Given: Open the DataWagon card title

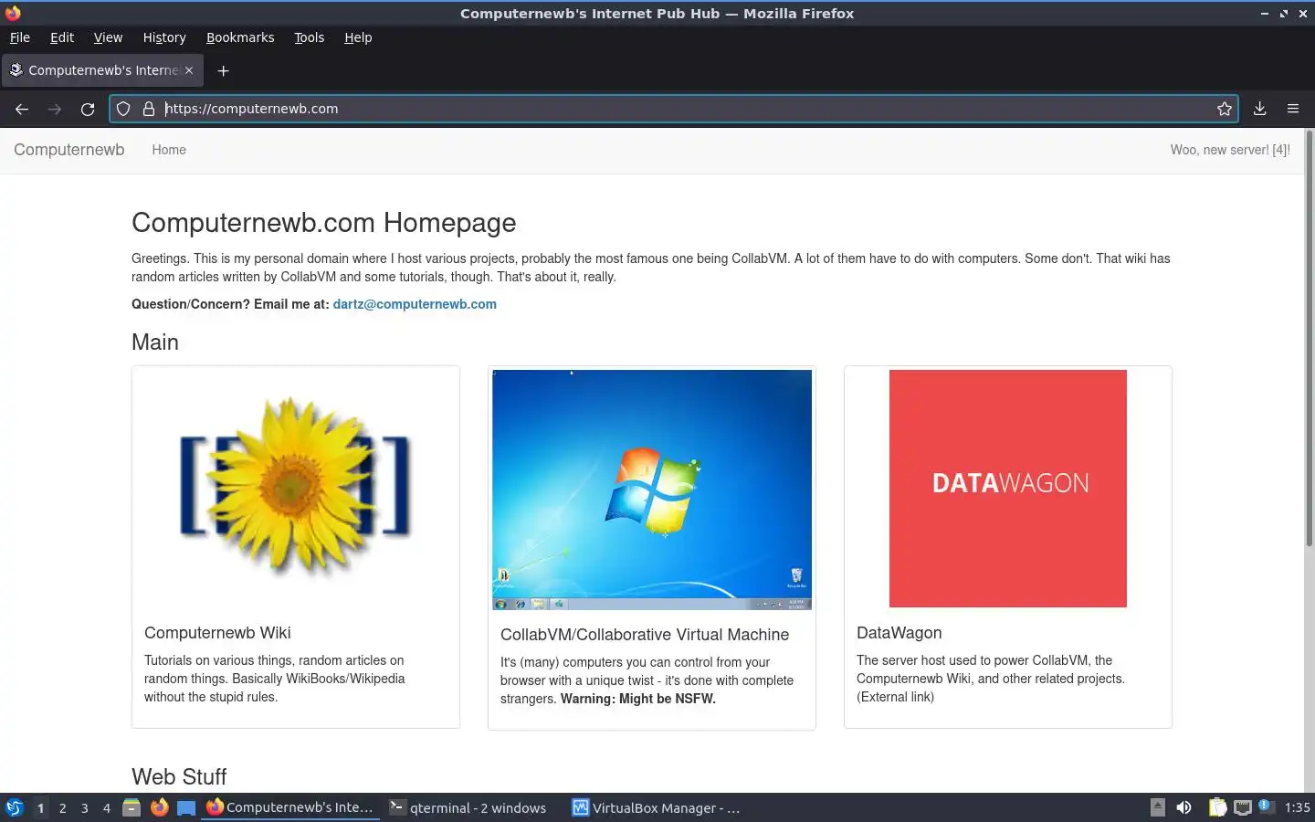Looking at the screenshot, I should [x=899, y=633].
